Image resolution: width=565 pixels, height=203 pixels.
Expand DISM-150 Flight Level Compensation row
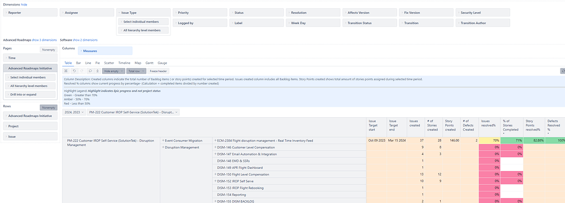tap(216, 174)
